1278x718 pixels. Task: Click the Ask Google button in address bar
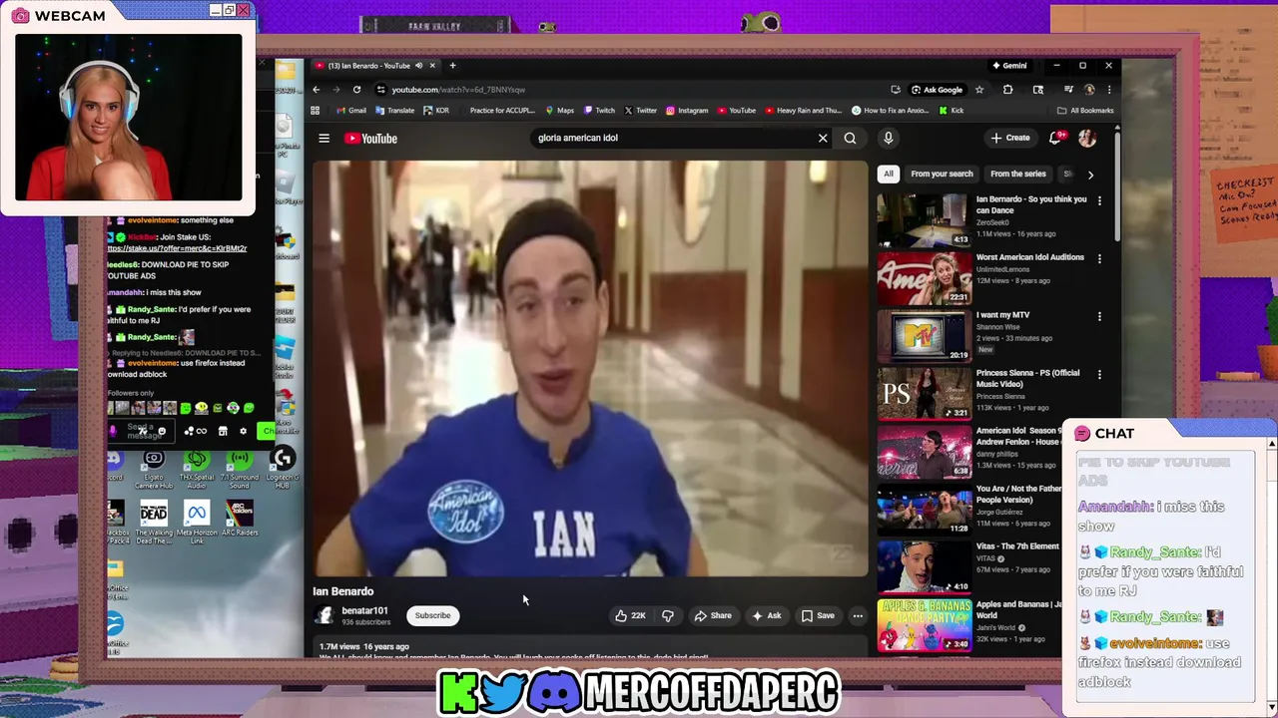(937, 90)
